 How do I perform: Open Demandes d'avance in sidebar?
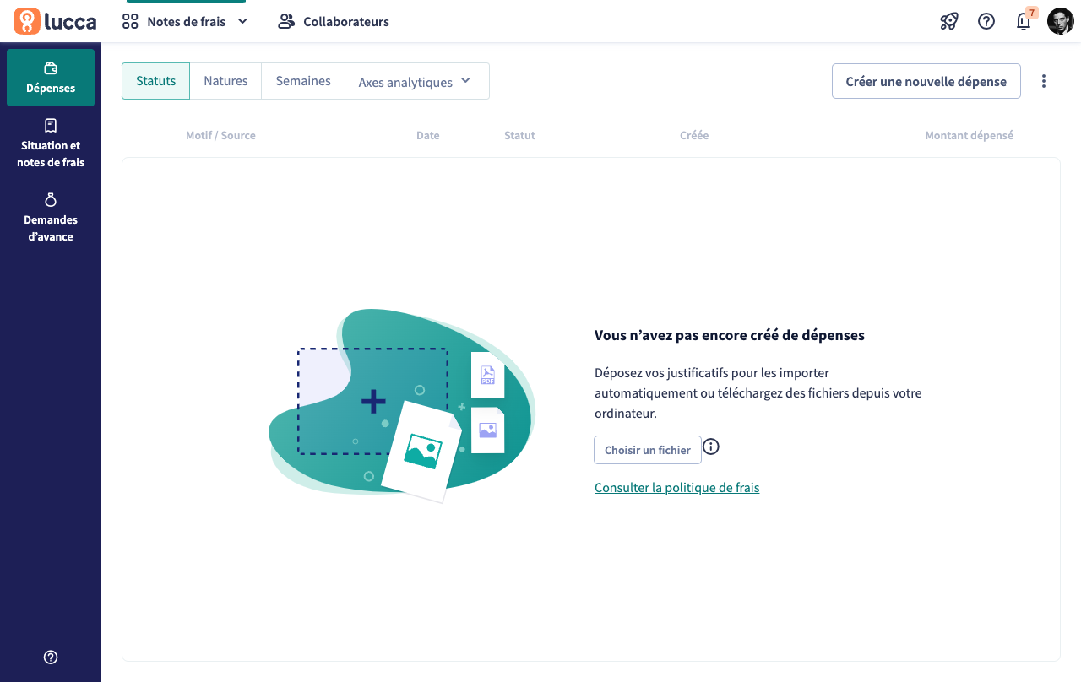pos(51,218)
